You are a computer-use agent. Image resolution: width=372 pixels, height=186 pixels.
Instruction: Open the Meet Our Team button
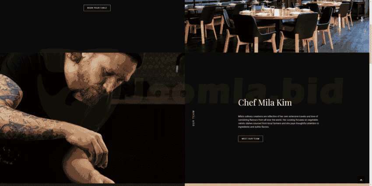250,139
